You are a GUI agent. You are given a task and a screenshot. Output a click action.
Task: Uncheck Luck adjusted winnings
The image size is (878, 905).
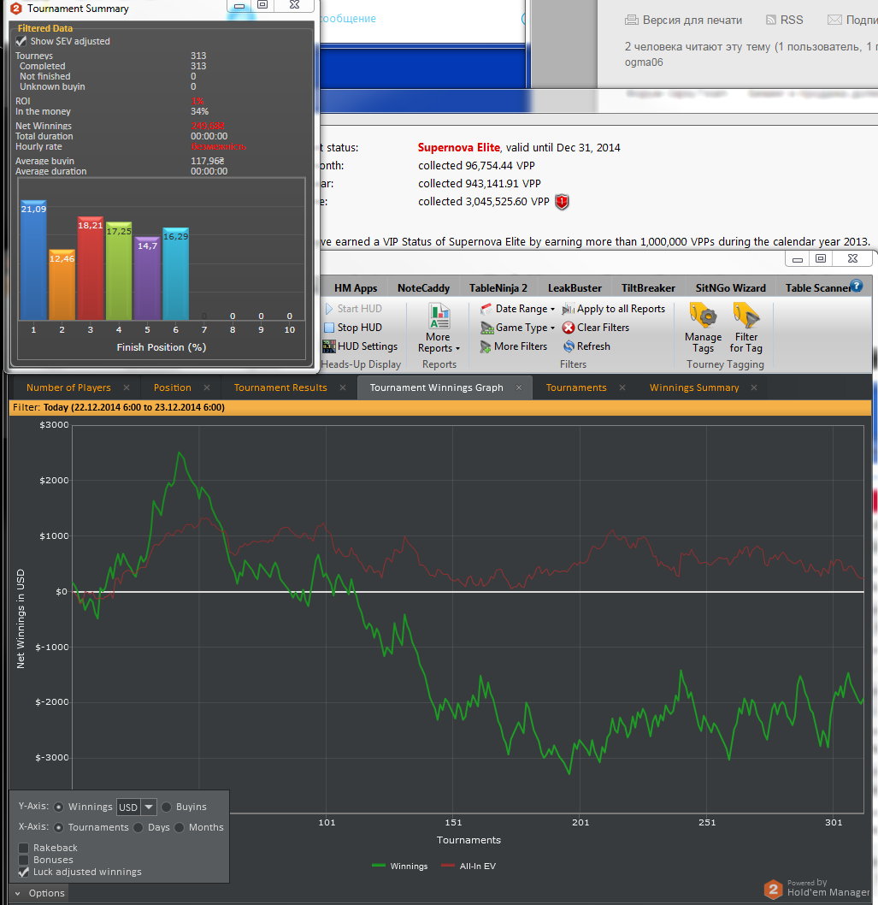tap(24, 872)
